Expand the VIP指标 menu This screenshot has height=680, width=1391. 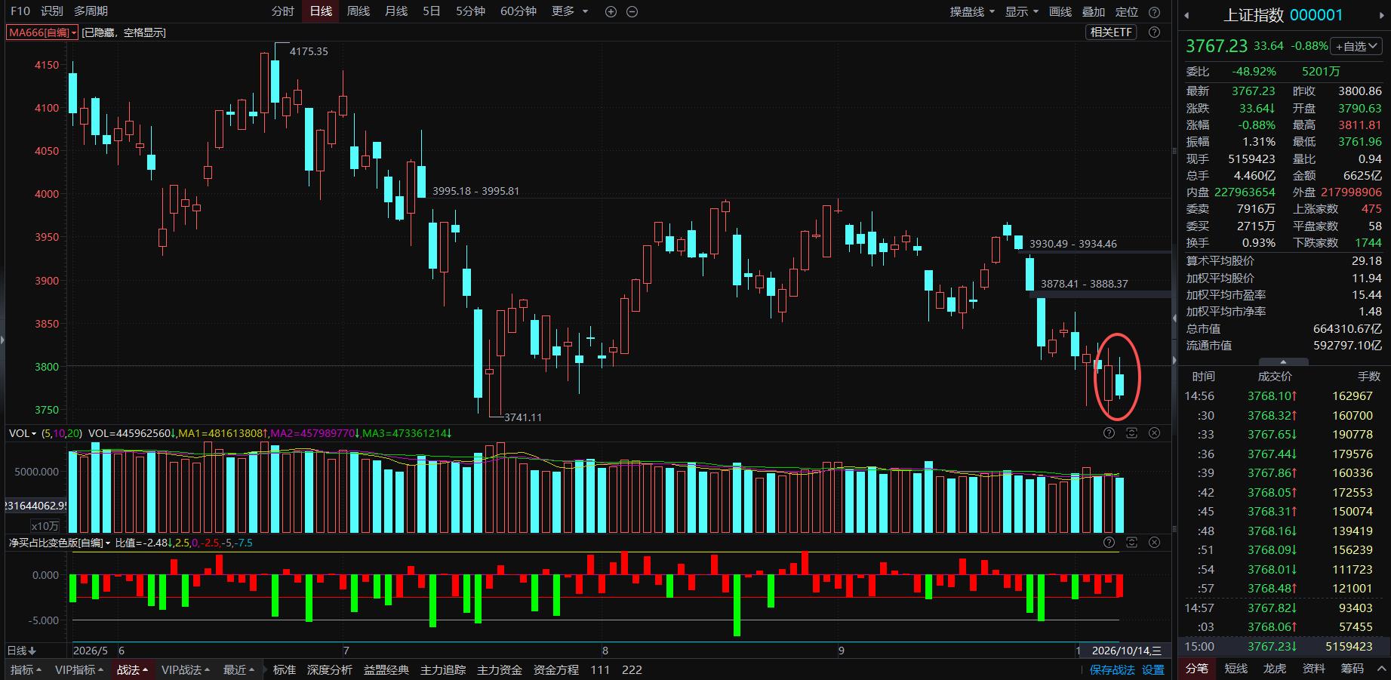tap(79, 669)
